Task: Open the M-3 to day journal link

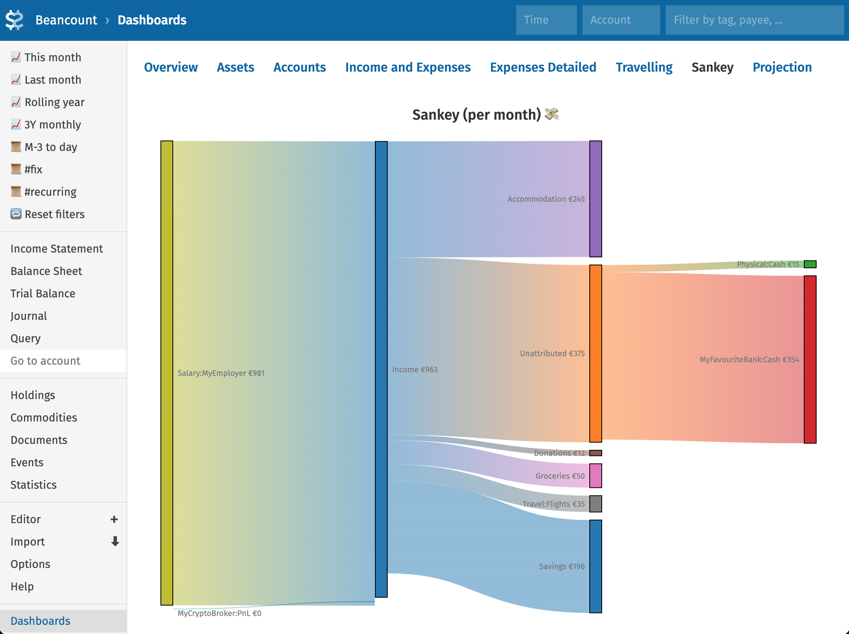Action: point(51,147)
